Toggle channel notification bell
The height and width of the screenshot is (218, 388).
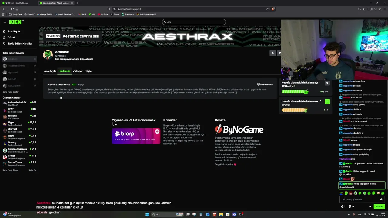point(273,53)
